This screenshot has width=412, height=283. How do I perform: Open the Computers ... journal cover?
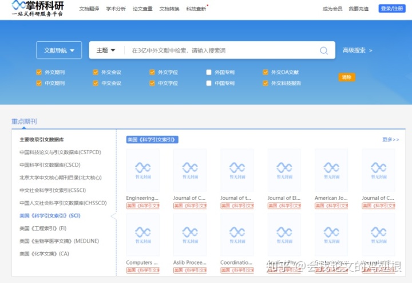(142, 235)
